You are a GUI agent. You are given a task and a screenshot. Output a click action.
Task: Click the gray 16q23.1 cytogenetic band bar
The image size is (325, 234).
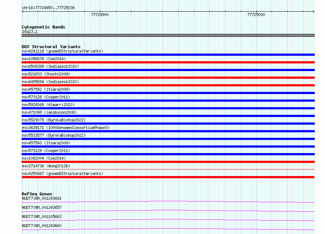pyautogui.click(x=168, y=35)
